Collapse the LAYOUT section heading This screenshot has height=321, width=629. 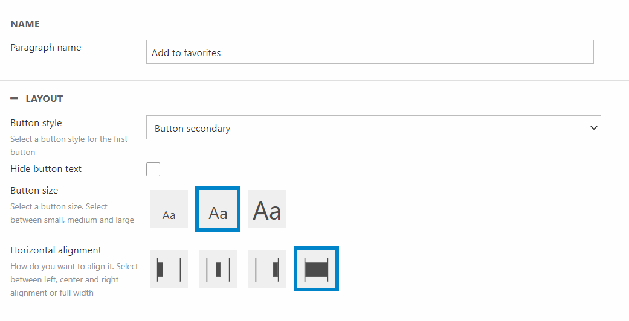click(44, 98)
